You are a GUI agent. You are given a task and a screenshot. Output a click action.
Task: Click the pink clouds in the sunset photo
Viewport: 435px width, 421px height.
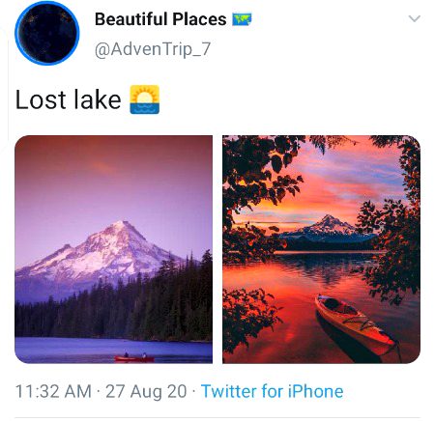click(x=335, y=183)
